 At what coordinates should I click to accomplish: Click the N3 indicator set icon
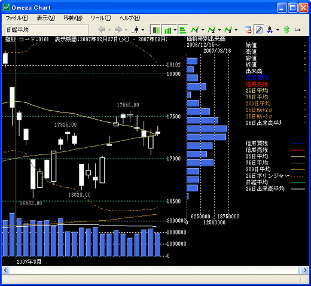point(228,30)
